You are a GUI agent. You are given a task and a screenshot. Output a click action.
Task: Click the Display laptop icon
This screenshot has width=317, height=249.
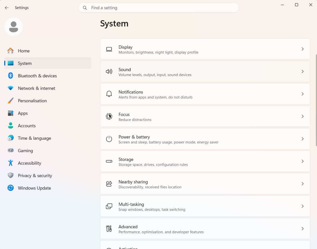tap(109, 49)
